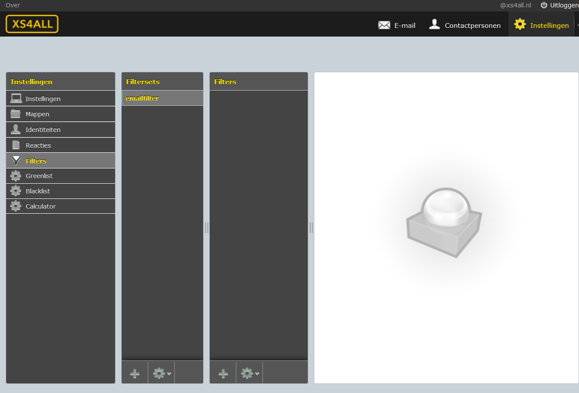
Task: Click the Over link
Action: [13, 5]
